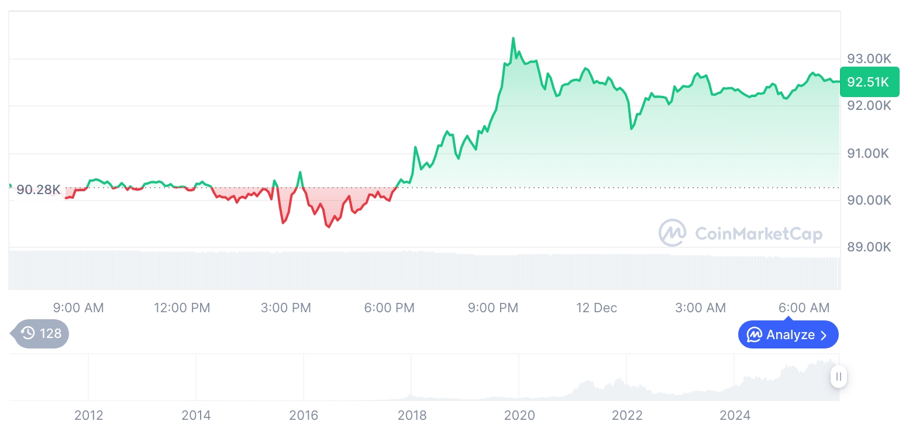The image size is (916, 428).
Task: Click the CoinMarketCap watermark text
Action: [758, 234]
